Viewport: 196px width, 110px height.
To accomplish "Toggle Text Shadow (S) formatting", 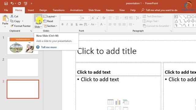I will pyautogui.click(x=76, y=24).
